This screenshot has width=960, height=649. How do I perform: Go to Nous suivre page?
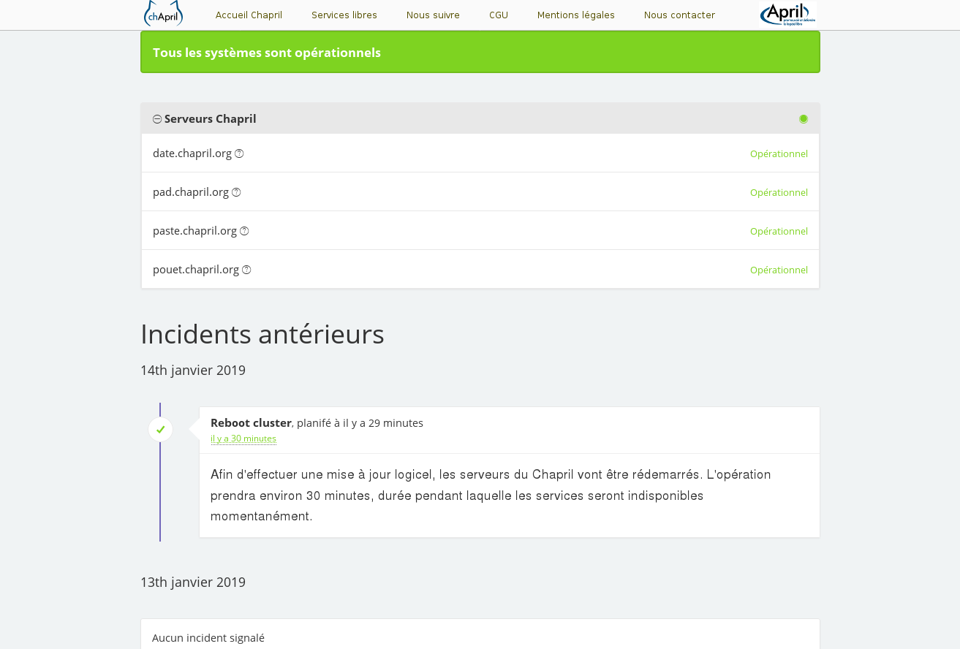click(433, 15)
